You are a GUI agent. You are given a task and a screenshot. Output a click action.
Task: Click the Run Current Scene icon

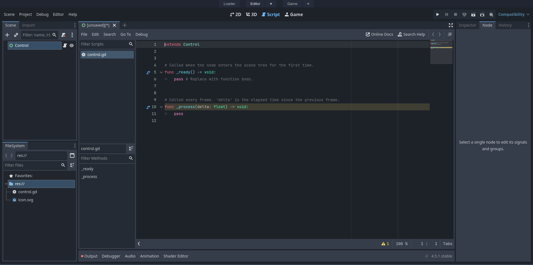click(473, 14)
